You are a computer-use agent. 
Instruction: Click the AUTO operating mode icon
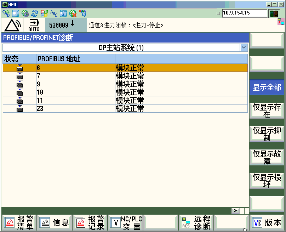point(34,25)
